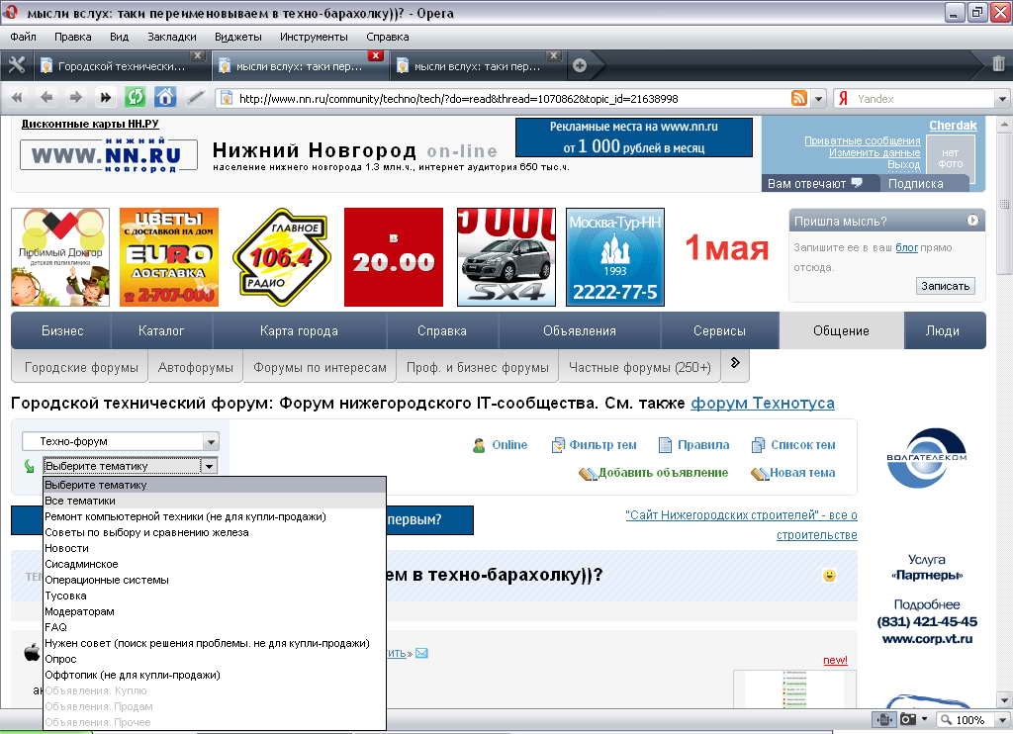
Task: Open the Инструменты menu
Action: [x=314, y=37]
